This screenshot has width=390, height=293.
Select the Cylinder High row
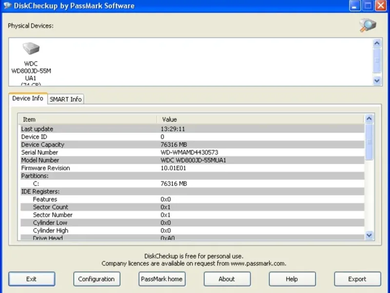[192, 230]
